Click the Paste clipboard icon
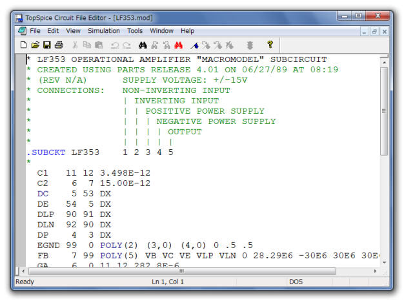404x301 pixels. pos(99,45)
